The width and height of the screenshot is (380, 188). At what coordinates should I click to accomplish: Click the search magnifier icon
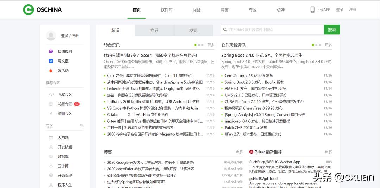pos(225,30)
